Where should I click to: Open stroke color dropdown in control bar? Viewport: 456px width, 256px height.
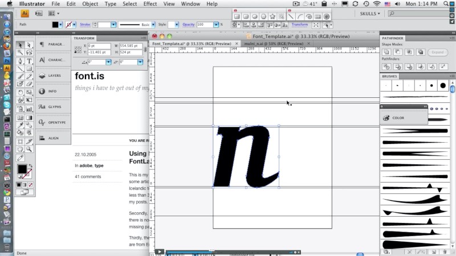(x=74, y=24)
